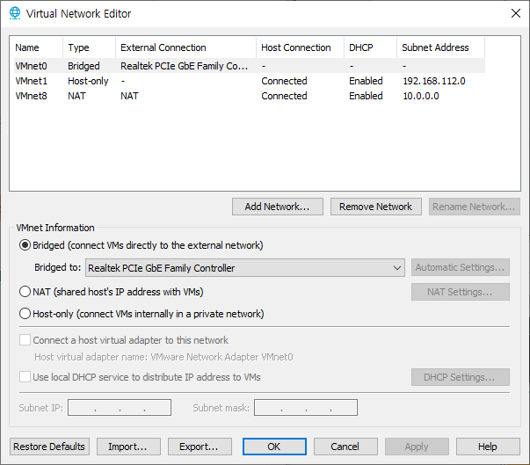The width and height of the screenshot is (530, 465).
Task: Click the 192.168.112.0 subnet address cell
Action: pos(434,81)
